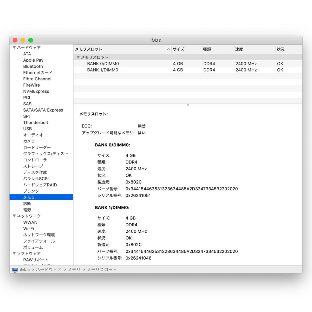Image resolution: width=312 pixels, height=312 pixels.
Task: Select プリンタ in the sidebar
Action: click(31, 191)
